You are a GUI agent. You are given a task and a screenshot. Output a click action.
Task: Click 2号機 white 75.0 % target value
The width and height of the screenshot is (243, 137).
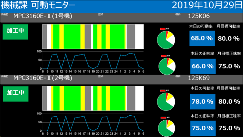pyautogui.click(x=229, y=128)
